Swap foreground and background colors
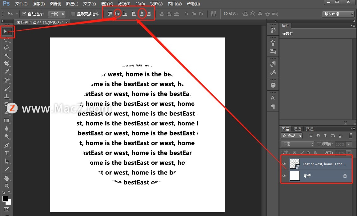The height and width of the screenshot is (216, 357). pos(9,193)
